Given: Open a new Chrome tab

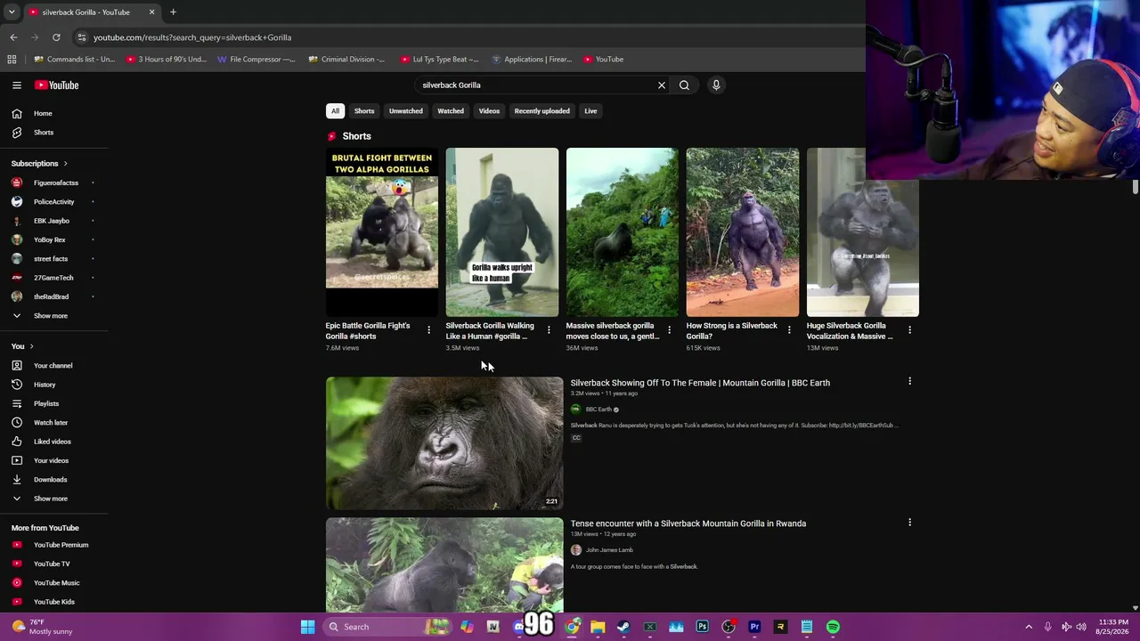Looking at the screenshot, I should coord(173,12).
